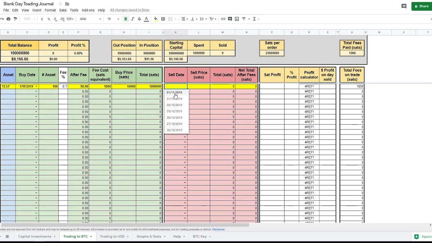Insert a comment from the toolbar

coord(230,19)
